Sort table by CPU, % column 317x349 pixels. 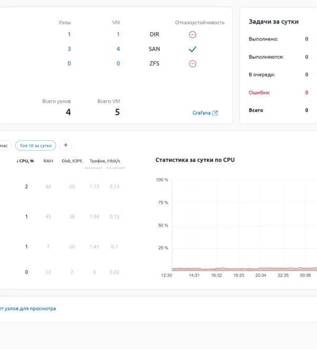pyautogui.click(x=25, y=161)
